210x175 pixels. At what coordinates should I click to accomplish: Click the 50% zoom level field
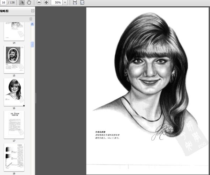point(57,2)
